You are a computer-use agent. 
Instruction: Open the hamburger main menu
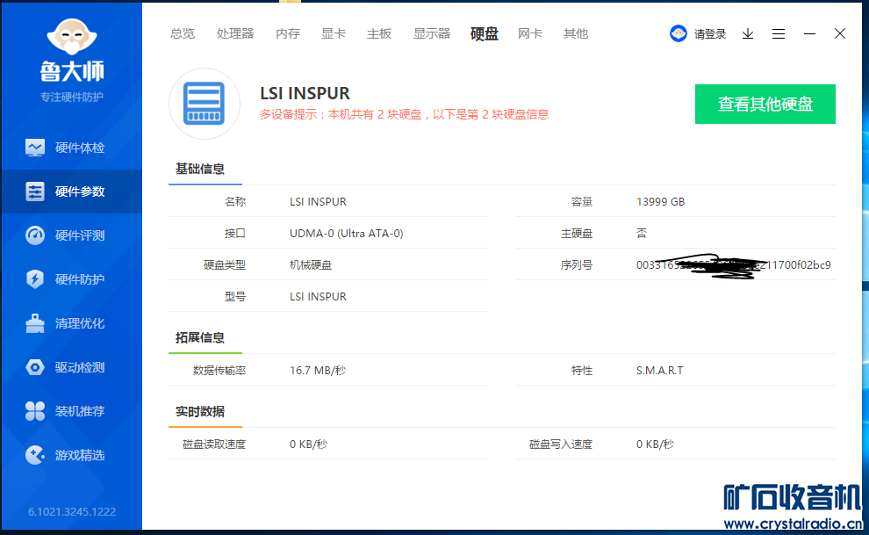point(778,33)
